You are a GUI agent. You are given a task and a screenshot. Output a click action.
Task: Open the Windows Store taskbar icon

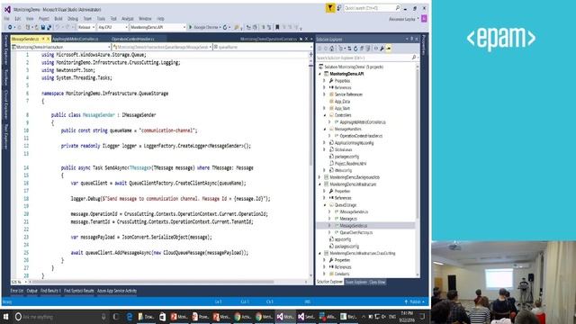(x=162, y=317)
